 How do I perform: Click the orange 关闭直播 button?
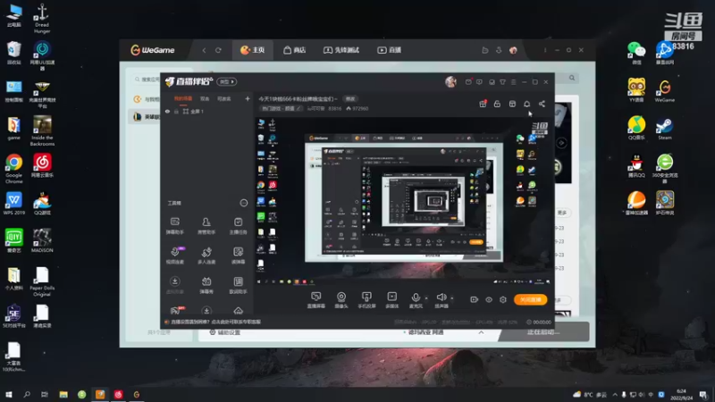530,299
